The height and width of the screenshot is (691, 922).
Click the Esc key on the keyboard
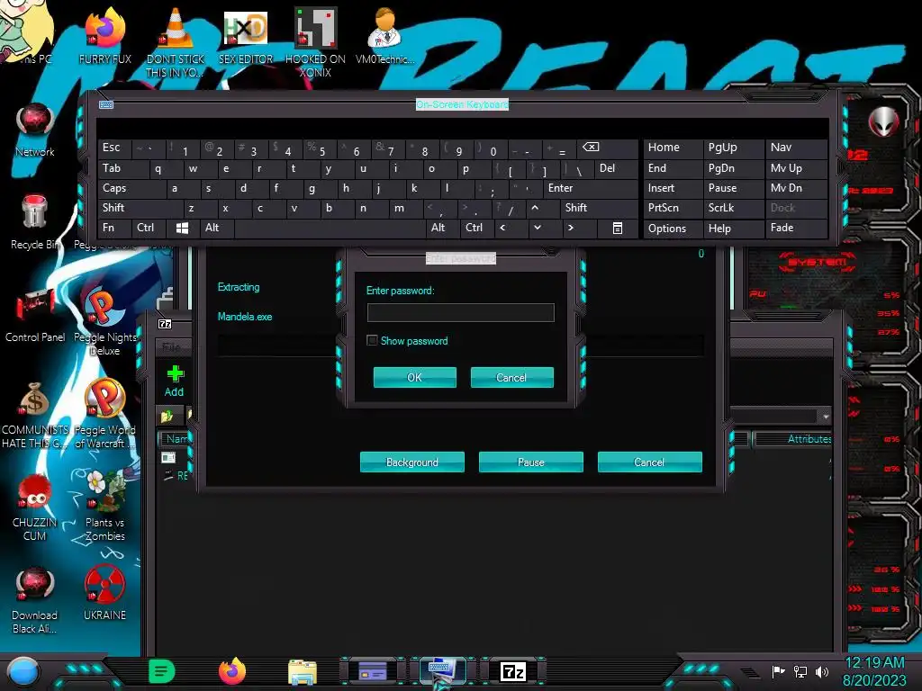114,148
